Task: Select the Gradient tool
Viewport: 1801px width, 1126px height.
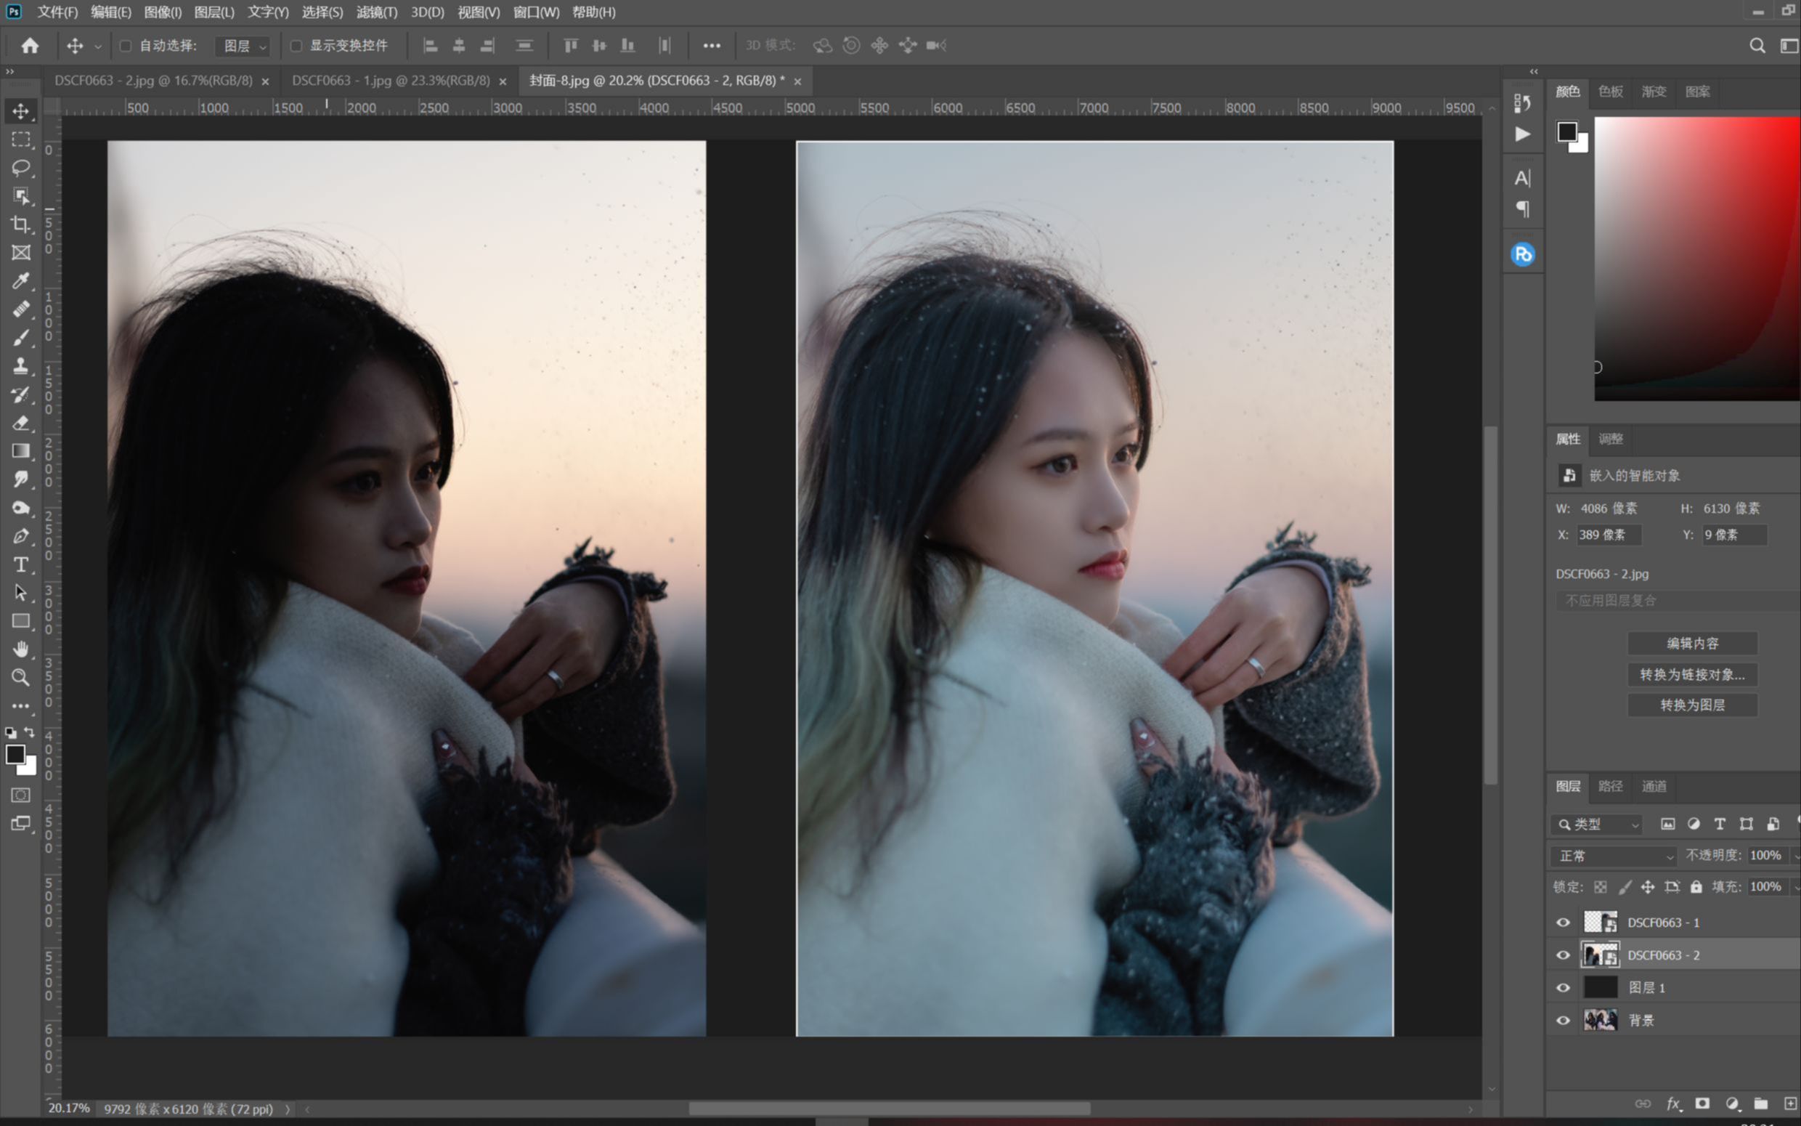Action: 21,450
